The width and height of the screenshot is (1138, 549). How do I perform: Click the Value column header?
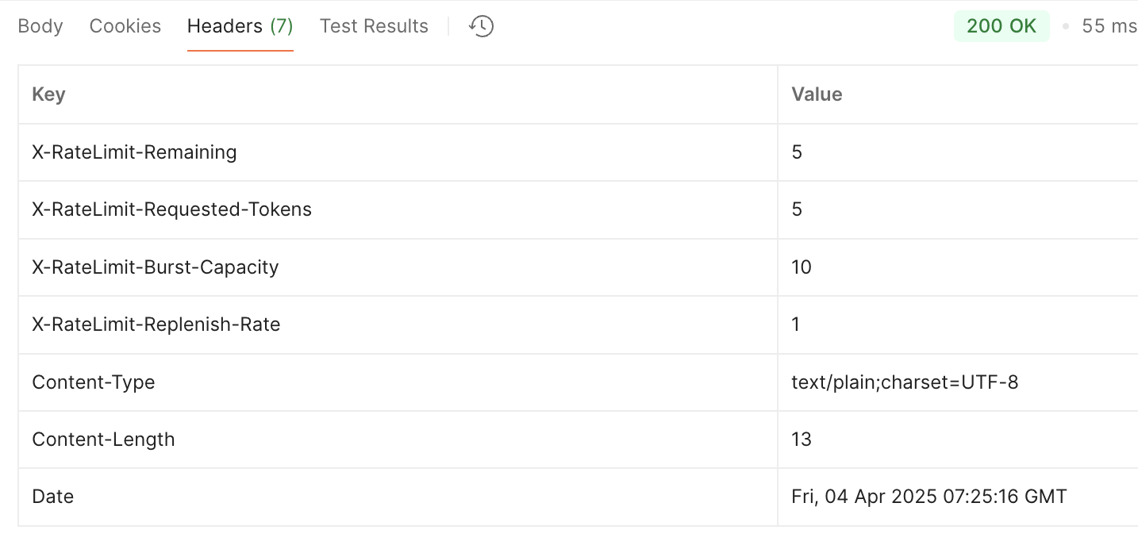pos(817,94)
